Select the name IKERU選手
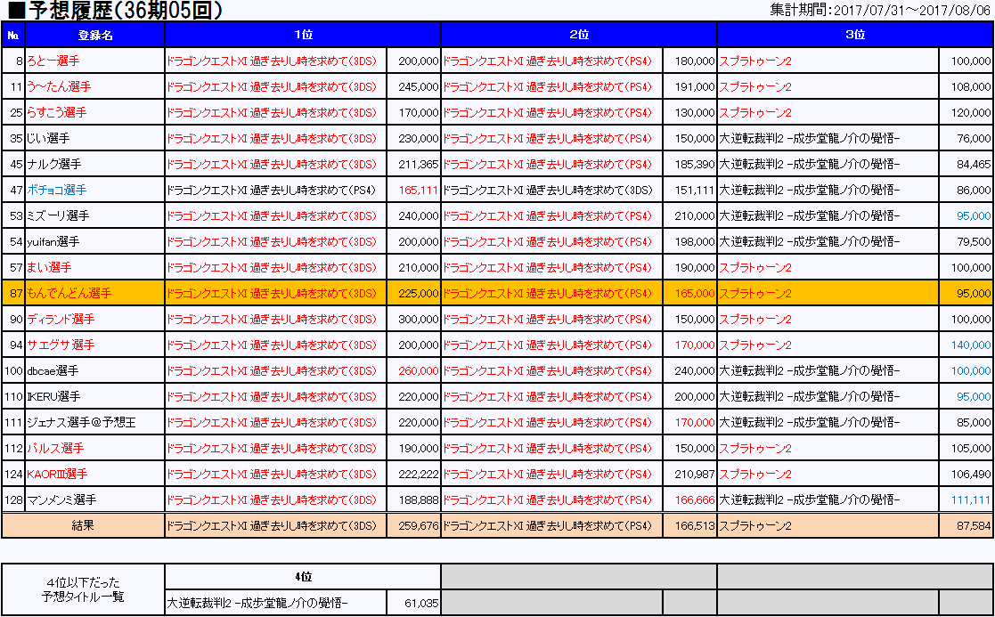 click(53, 397)
